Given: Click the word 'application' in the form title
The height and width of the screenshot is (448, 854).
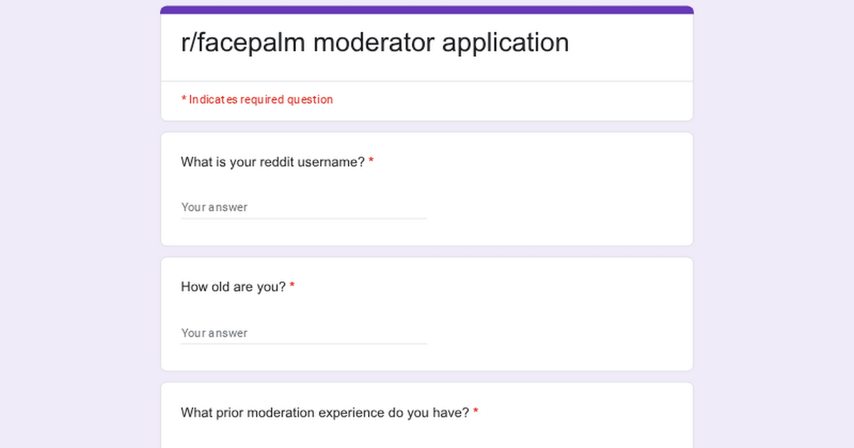Looking at the screenshot, I should pyautogui.click(x=505, y=43).
